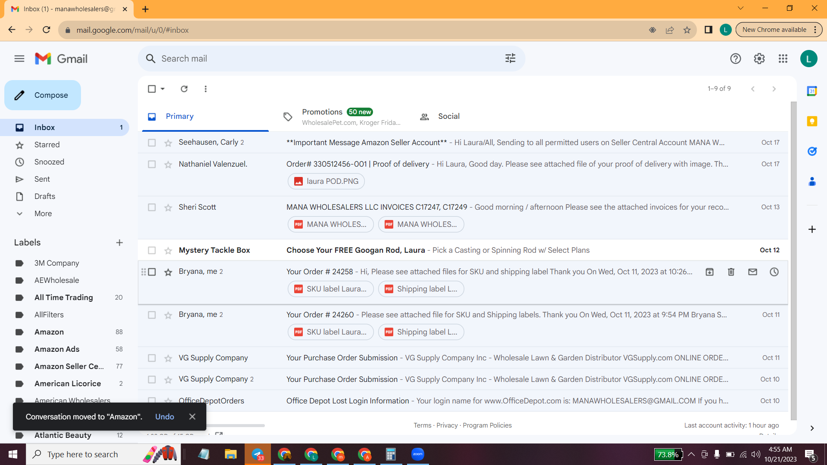The height and width of the screenshot is (465, 827).
Task: Open Chrome menu three dots
Action: pos(815,30)
